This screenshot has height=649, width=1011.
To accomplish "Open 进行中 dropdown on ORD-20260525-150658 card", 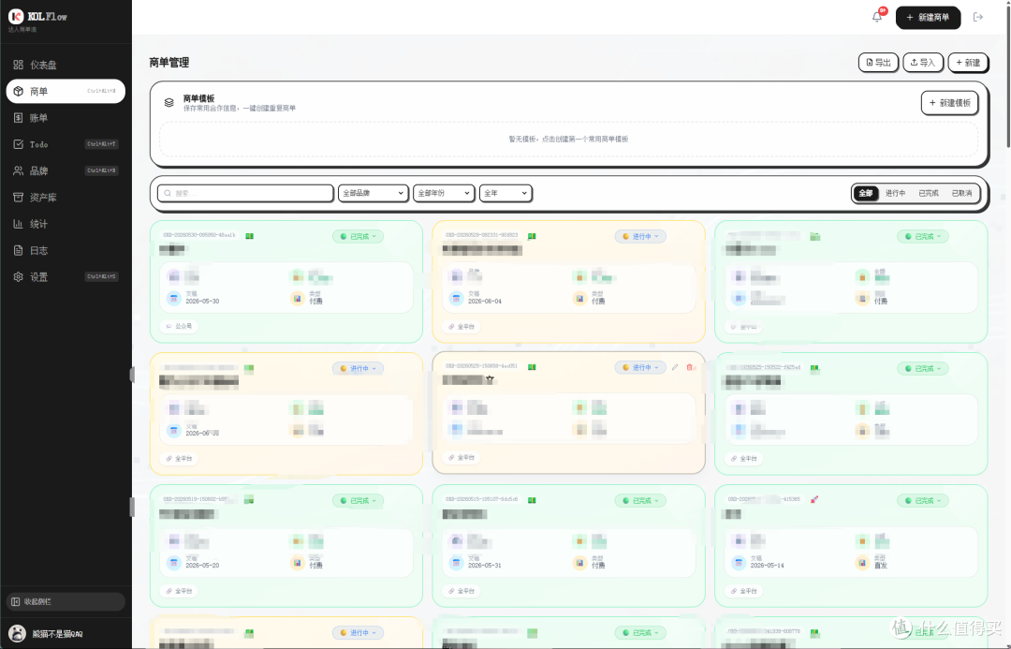I will pos(640,367).
